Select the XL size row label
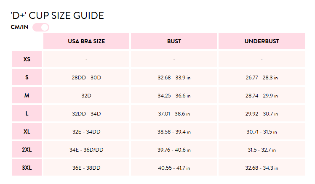Image resolution: width=315 pixels, height=184 pixels. (27, 131)
